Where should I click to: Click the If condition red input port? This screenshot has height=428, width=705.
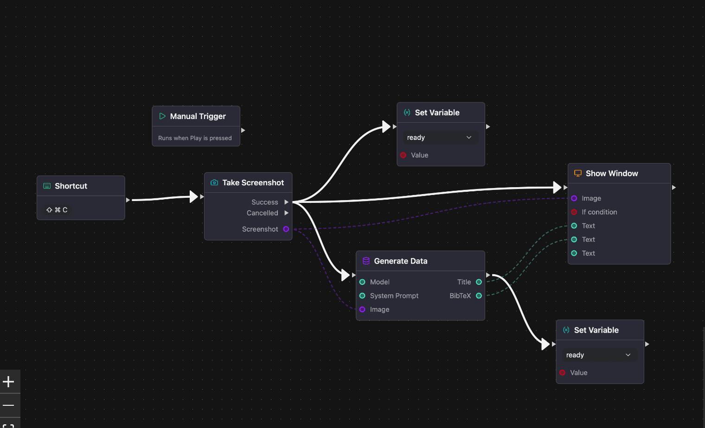574,212
